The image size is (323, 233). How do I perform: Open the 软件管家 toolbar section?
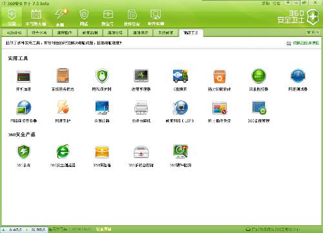click(x=132, y=17)
